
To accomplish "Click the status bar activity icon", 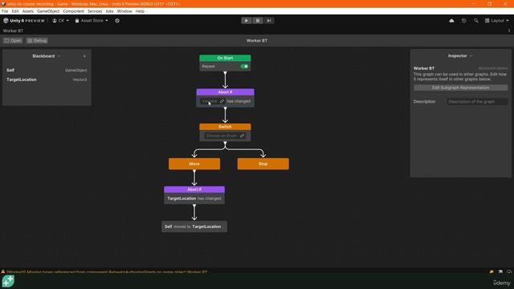I will point(508,272).
